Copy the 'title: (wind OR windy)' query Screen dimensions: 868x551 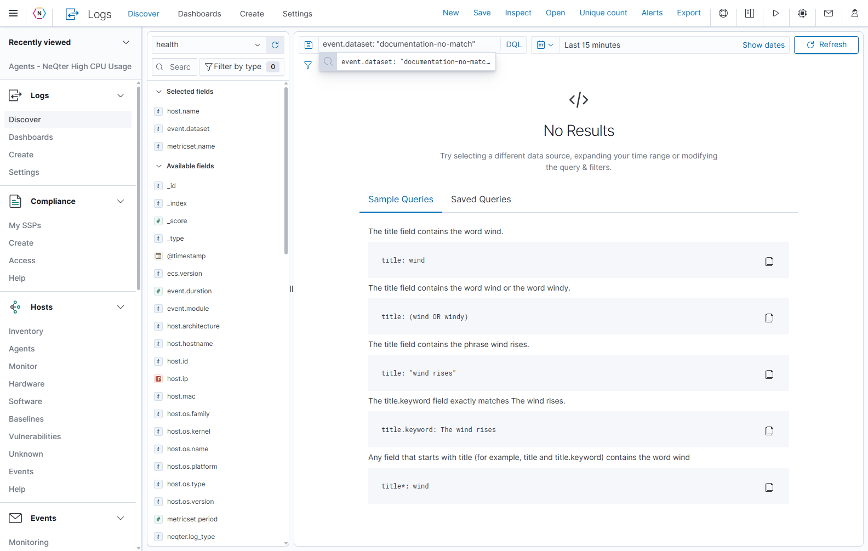(769, 318)
